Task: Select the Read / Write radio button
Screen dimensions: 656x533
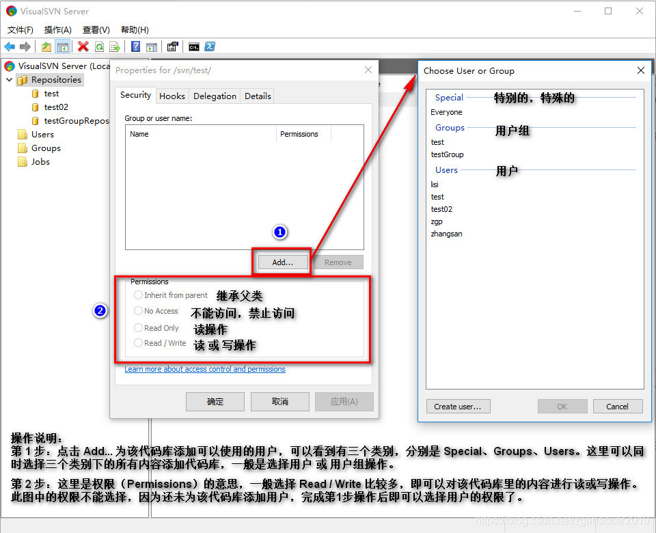Action: [x=138, y=343]
